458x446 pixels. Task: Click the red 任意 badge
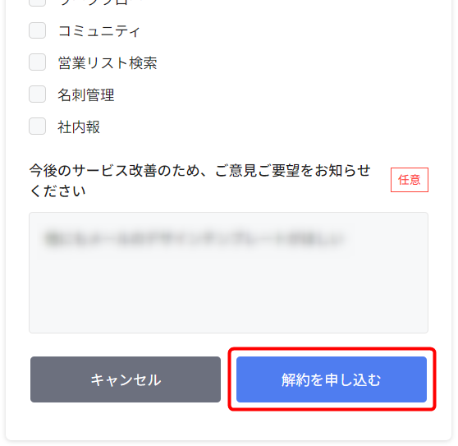[410, 180]
